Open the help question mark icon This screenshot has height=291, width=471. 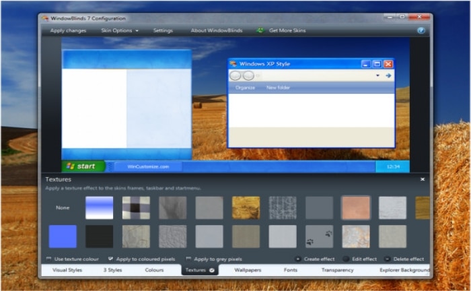click(x=421, y=30)
